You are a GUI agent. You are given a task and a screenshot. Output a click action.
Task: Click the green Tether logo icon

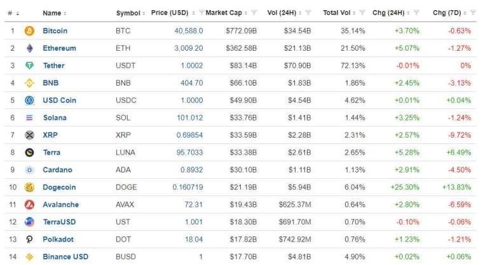[29, 65]
